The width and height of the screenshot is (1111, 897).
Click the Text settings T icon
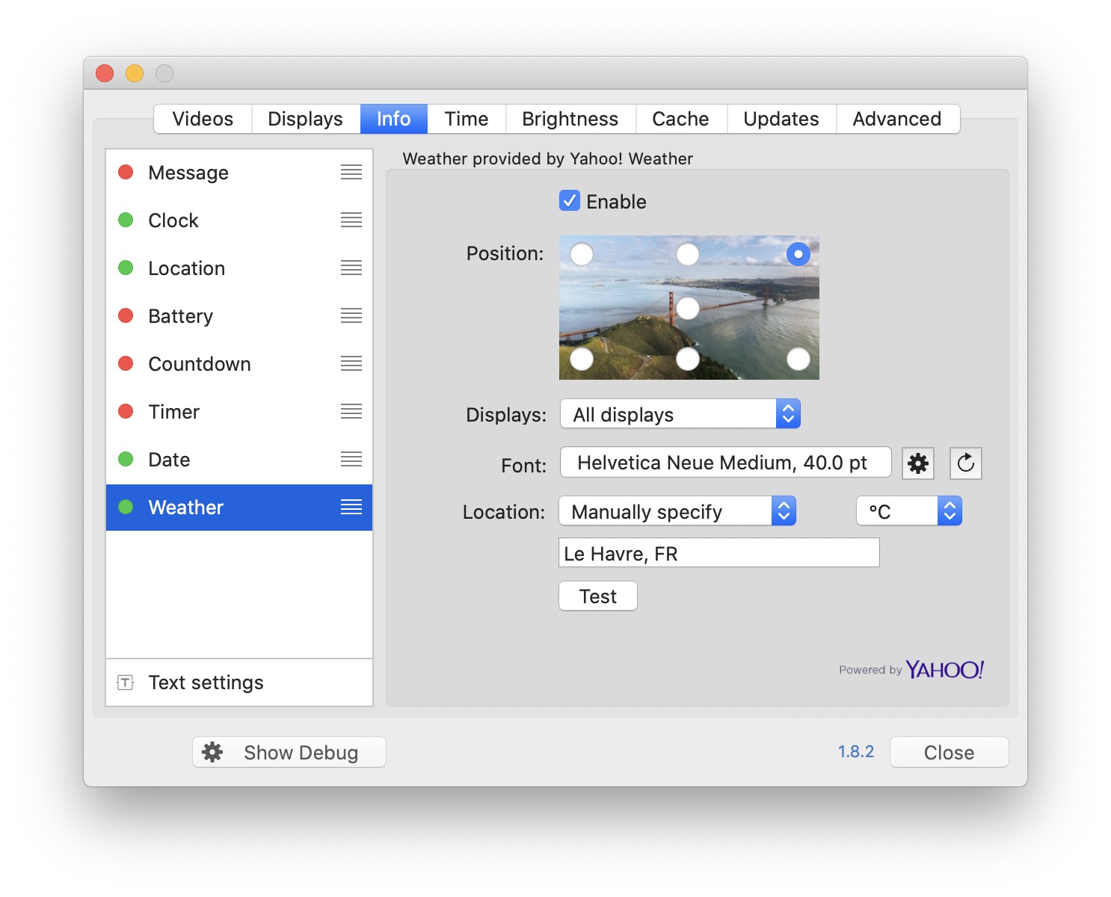point(126,682)
